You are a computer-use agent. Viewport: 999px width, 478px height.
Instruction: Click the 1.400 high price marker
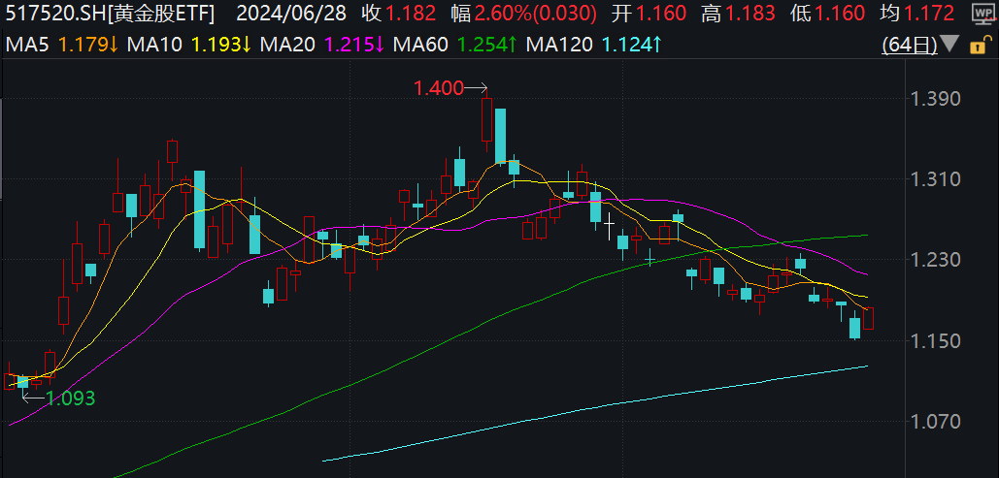439,88
